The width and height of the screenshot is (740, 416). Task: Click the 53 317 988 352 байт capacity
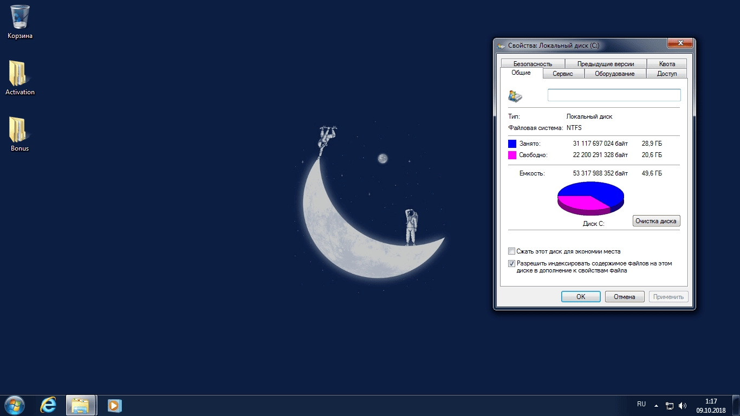tap(600, 173)
